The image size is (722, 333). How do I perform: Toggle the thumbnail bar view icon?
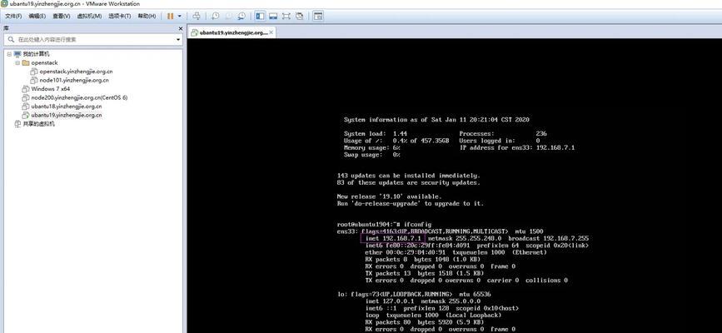[x=273, y=16]
